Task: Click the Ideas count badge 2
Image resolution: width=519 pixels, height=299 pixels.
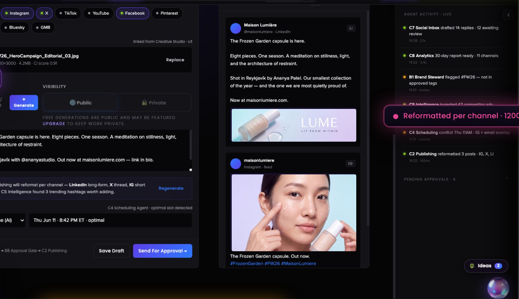Action: [x=498, y=266]
